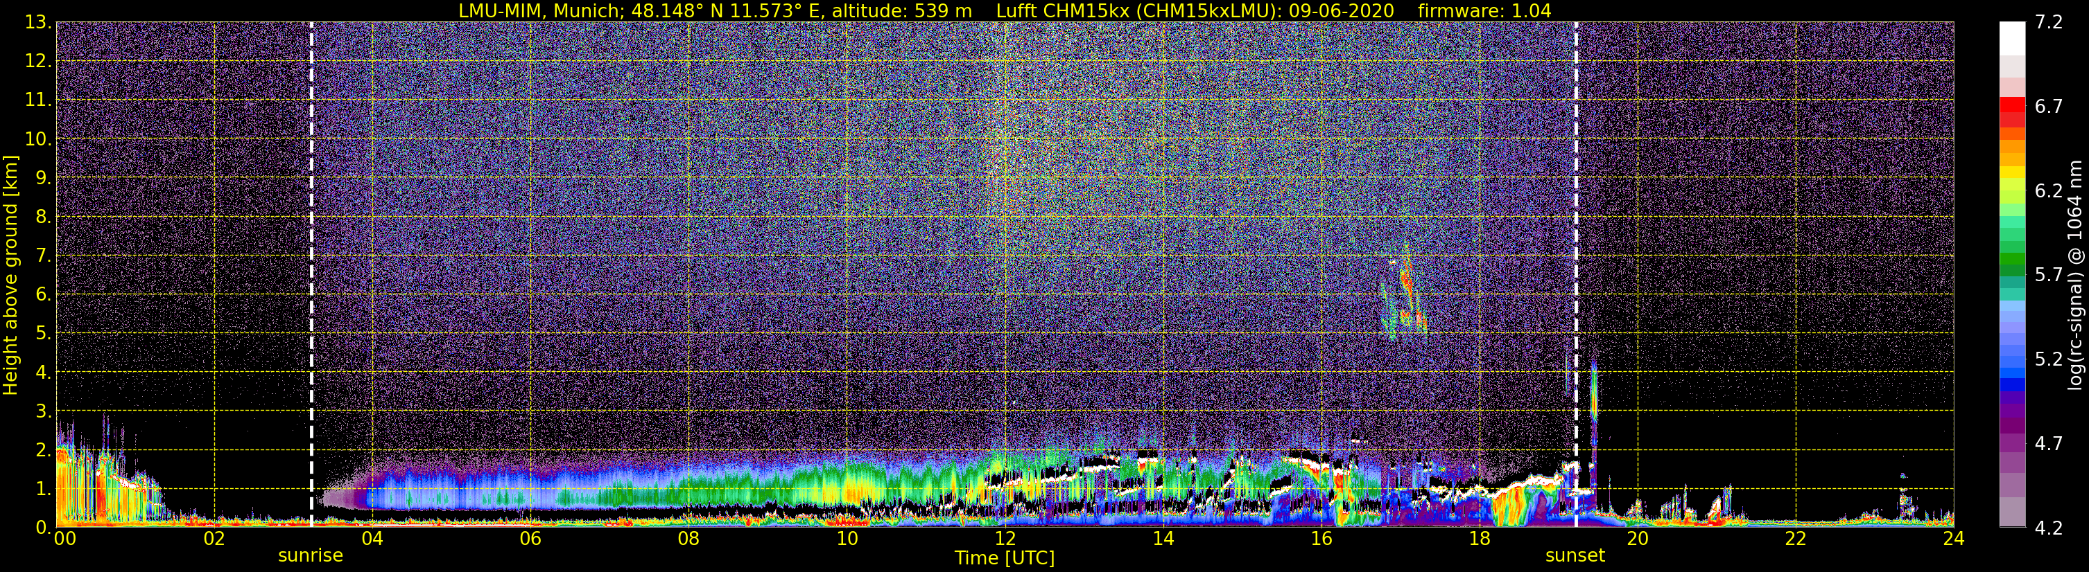Click the colorbar tick value 5.7

pyautogui.click(x=2049, y=276)
